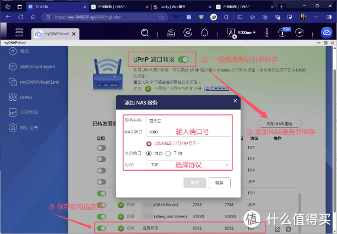Open the user account icon beside YDXian
337x234 pixels.
(231, 33)
